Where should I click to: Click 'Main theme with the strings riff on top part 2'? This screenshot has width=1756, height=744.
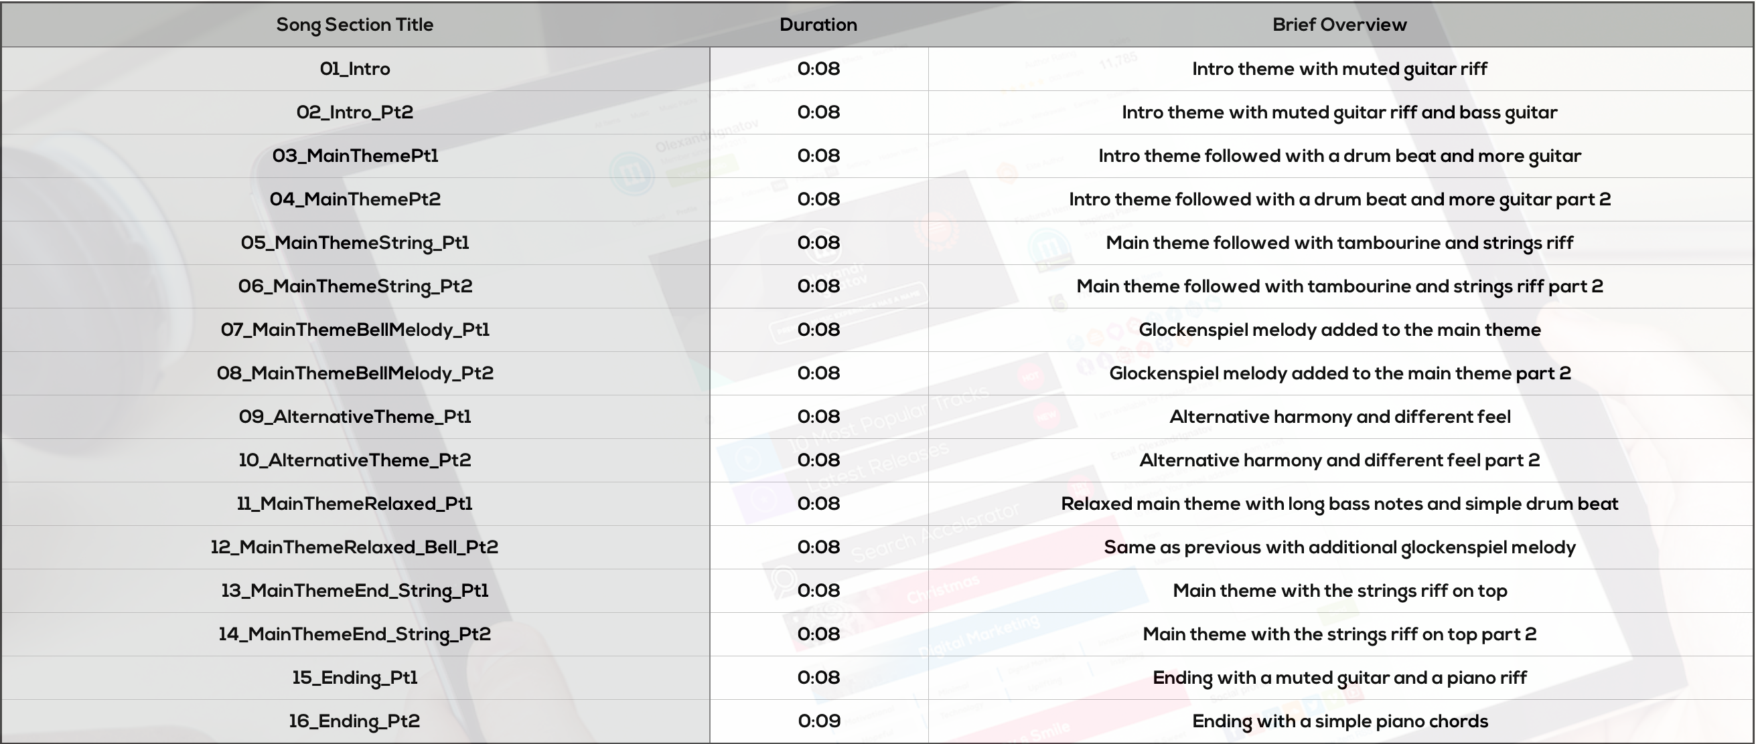coord(1339,636)
